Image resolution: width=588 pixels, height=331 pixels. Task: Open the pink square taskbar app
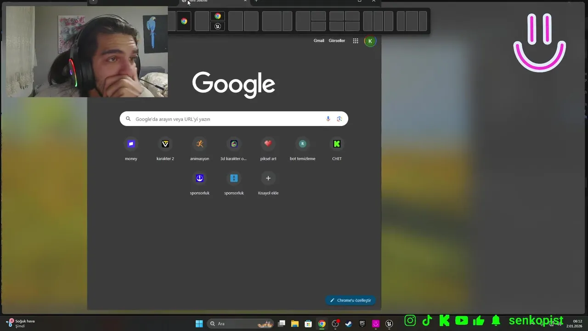(376, 324)
